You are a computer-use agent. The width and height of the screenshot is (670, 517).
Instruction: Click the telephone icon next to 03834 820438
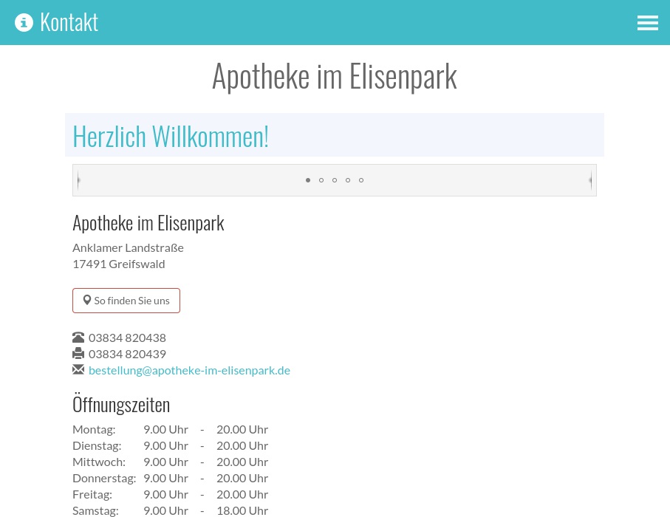[x=78, y=338]
